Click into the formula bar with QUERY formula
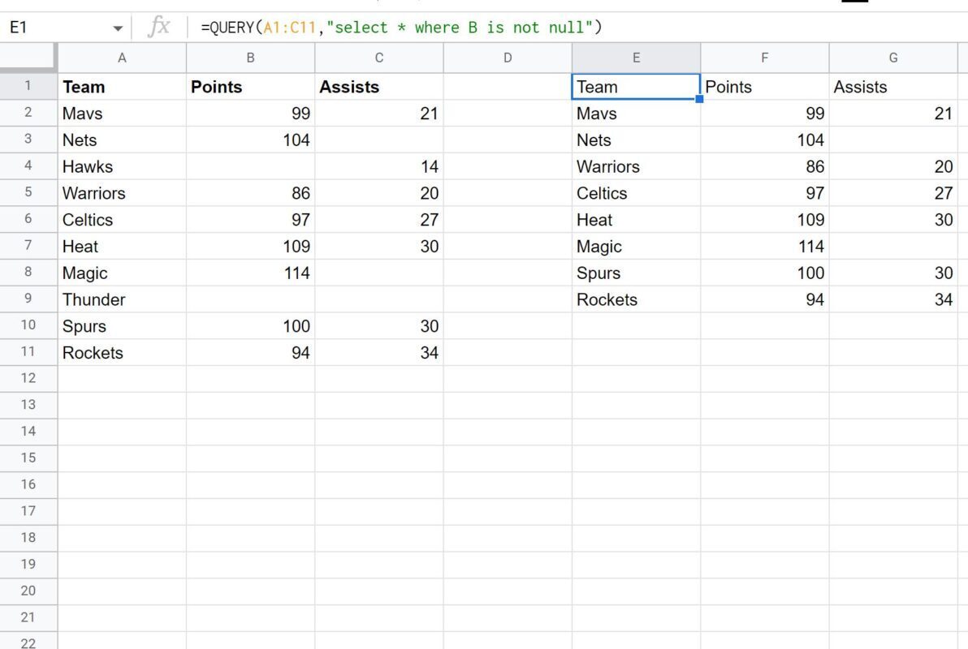This screenshot has width=968, height=649. tap(568, 28)
